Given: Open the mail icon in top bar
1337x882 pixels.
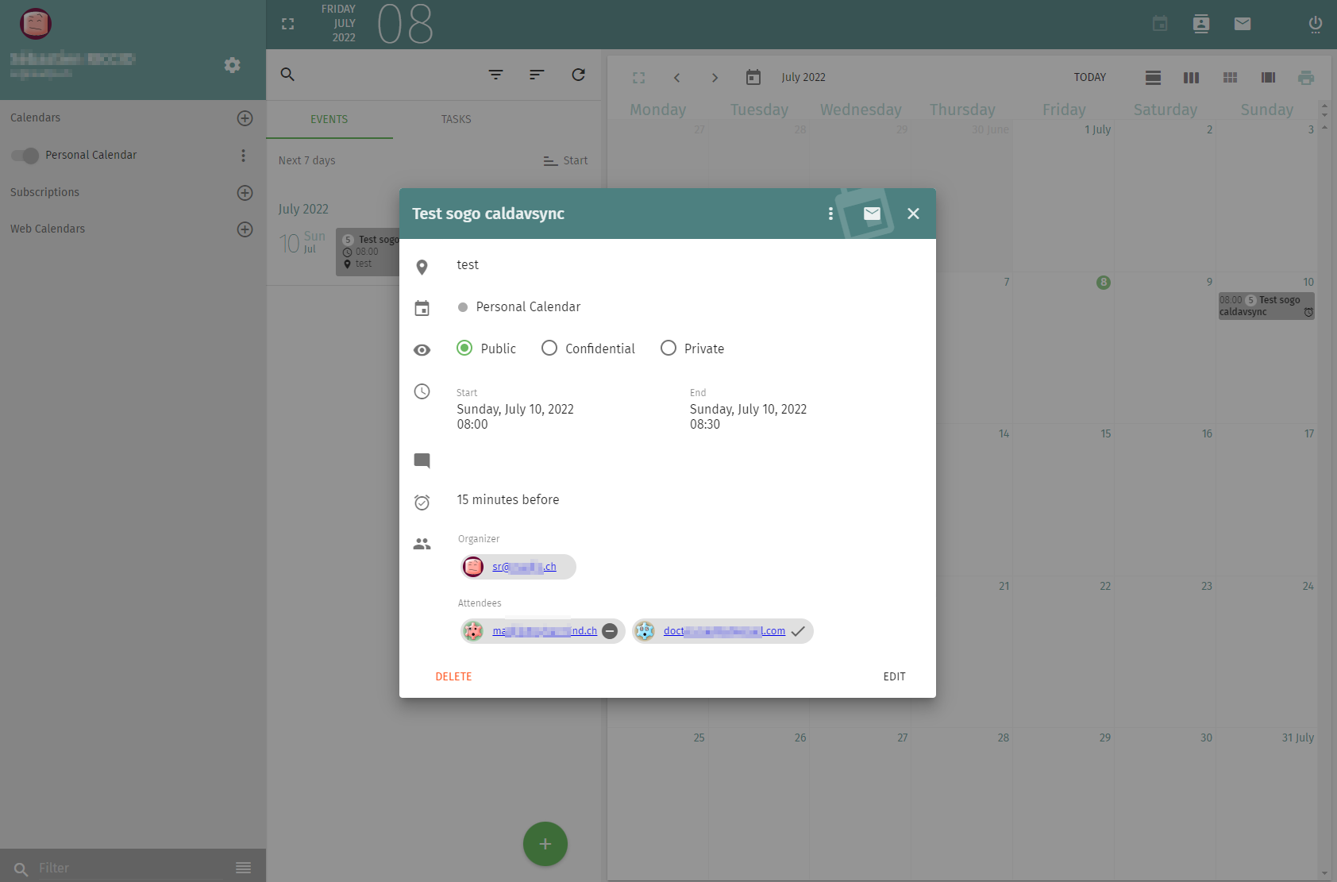Looking at the screenshot, I should point(1243,24).
